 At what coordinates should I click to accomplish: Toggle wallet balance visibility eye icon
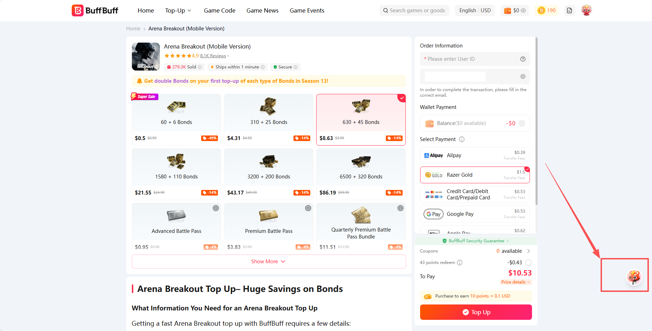point(523,10)
